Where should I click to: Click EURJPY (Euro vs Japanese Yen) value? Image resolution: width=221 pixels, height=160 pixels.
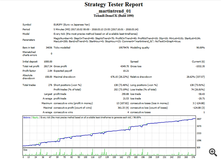pos(72,25)
